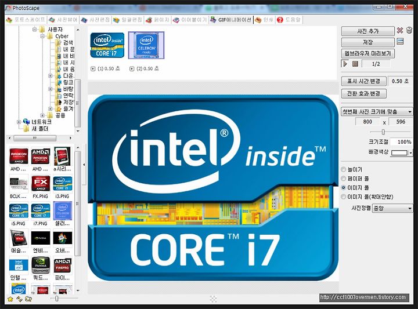Expand the 즐겨 favorites folder node
This screenshot has height=309, width=418.
point(50,108)
